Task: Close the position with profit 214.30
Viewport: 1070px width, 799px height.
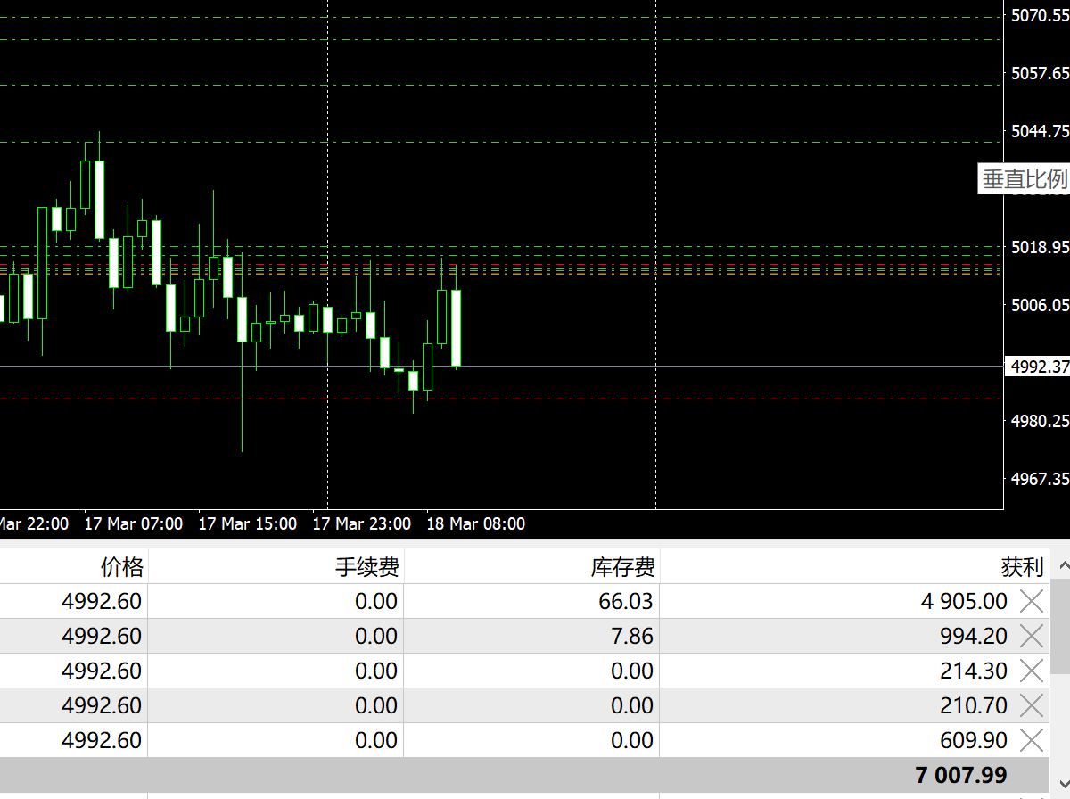Action: (x=1031, y=671)
